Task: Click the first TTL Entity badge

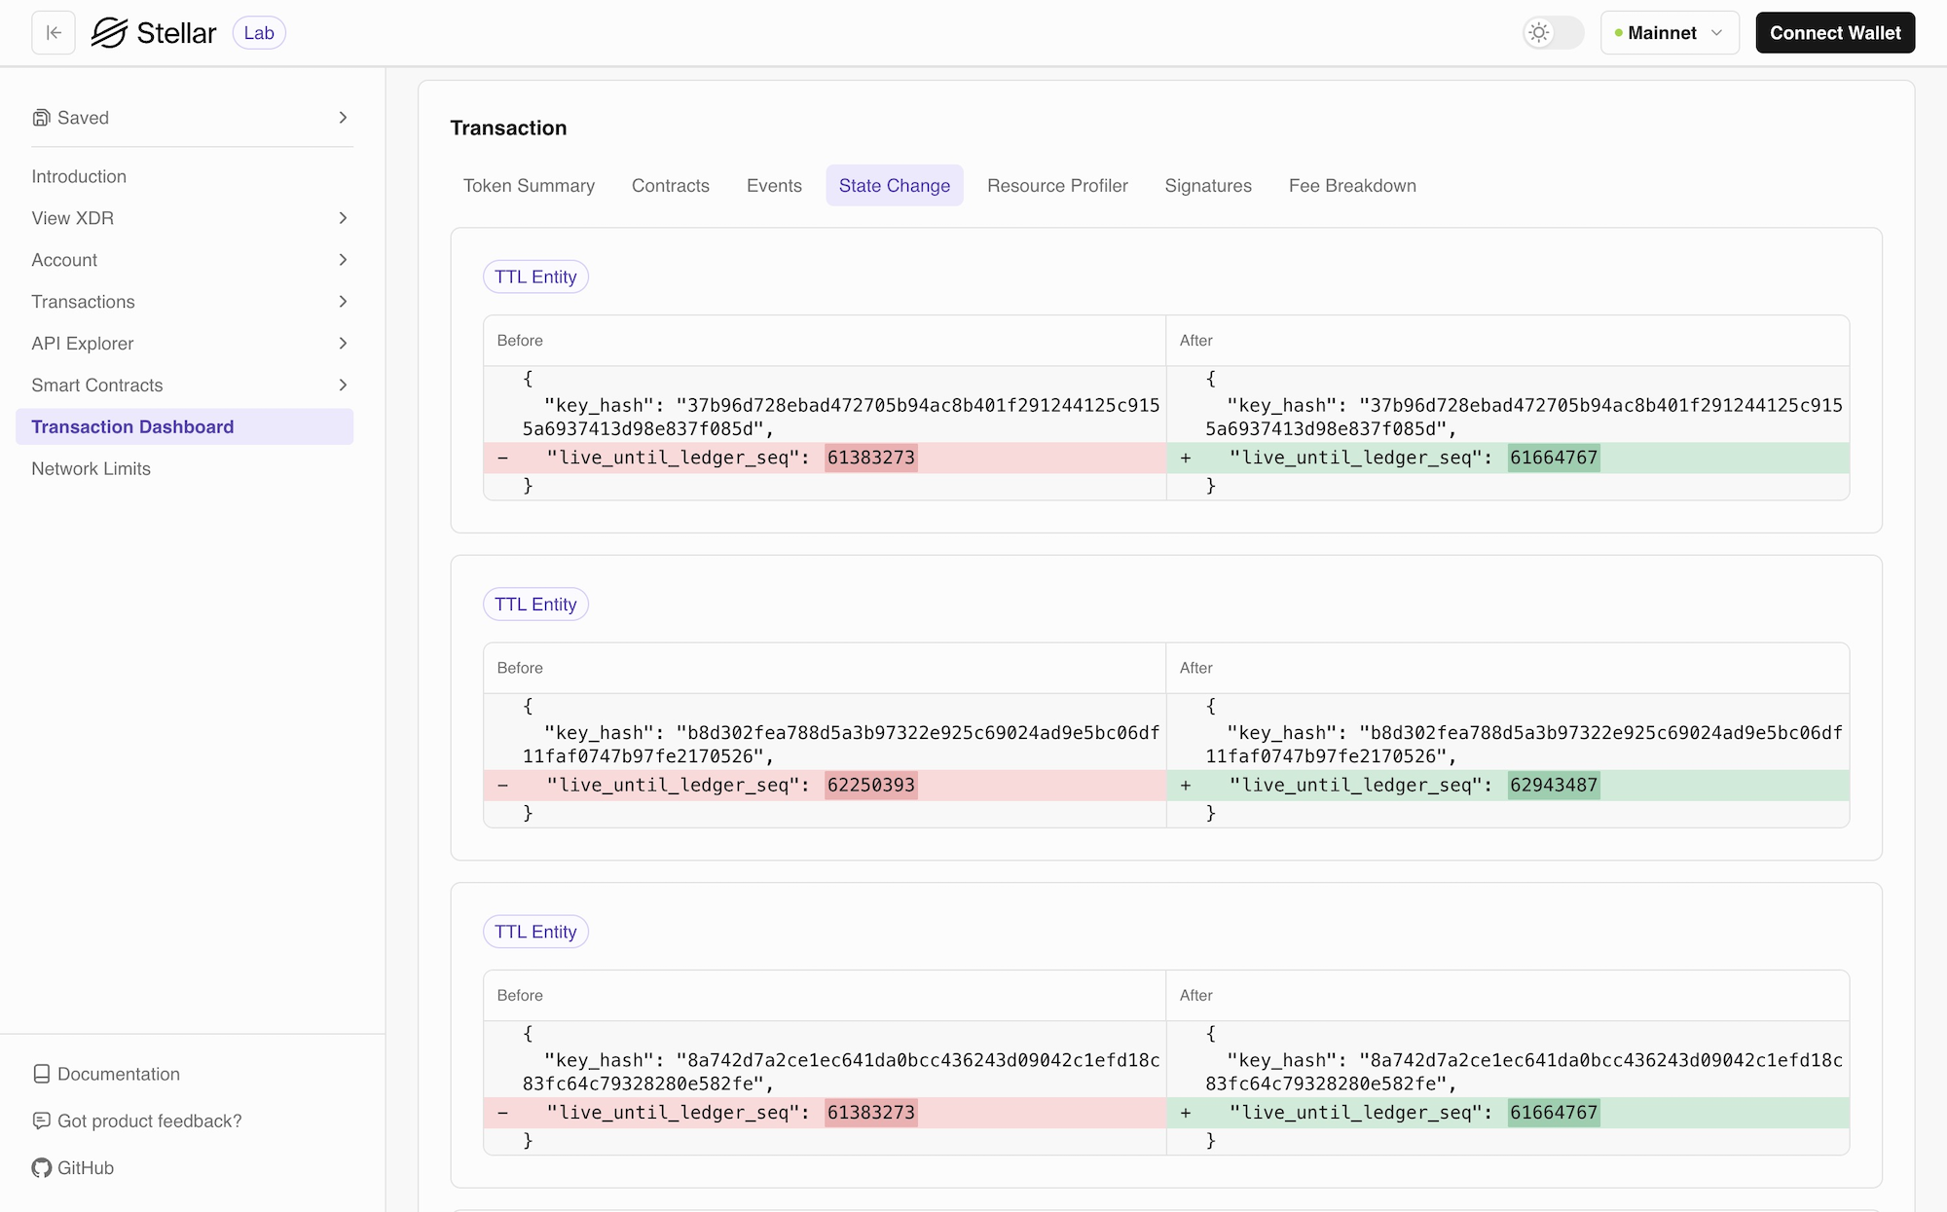Action: point(535,276)
